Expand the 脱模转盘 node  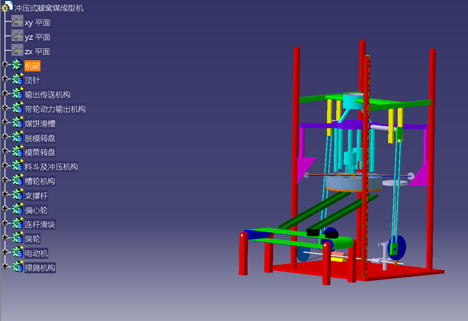[5, 136]
